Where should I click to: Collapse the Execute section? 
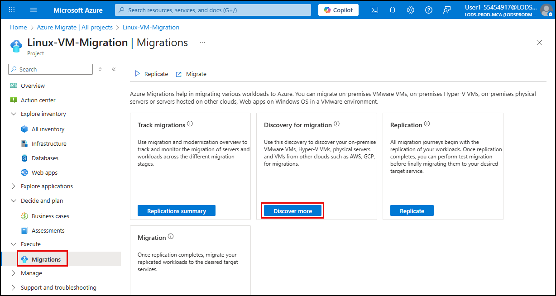[13, 244]
